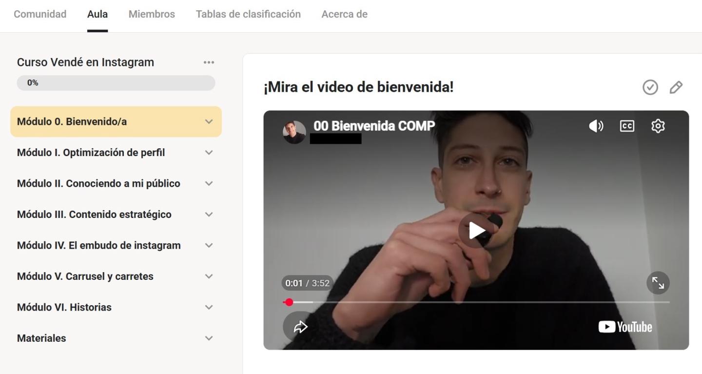Image resolution: width=702 pixels, height=374 pixels.
Task: Select Módulo II. Conociendo a mi público label
Action: tap(98, 184)
